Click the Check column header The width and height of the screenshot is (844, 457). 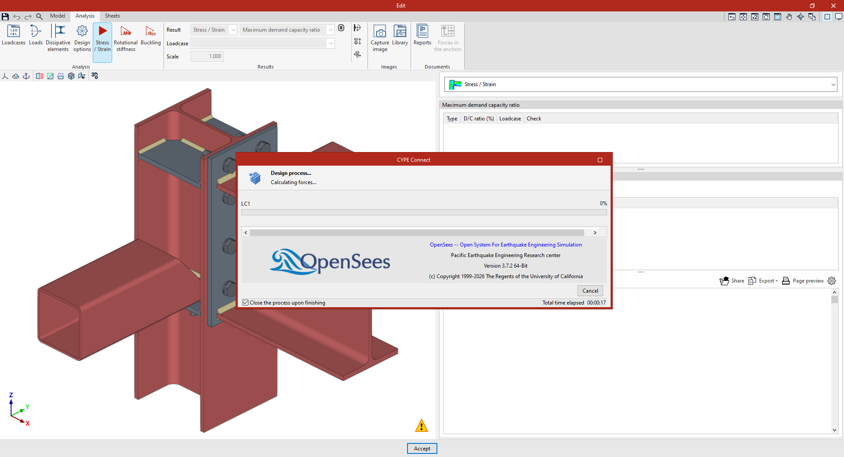[x=534, y=119]
